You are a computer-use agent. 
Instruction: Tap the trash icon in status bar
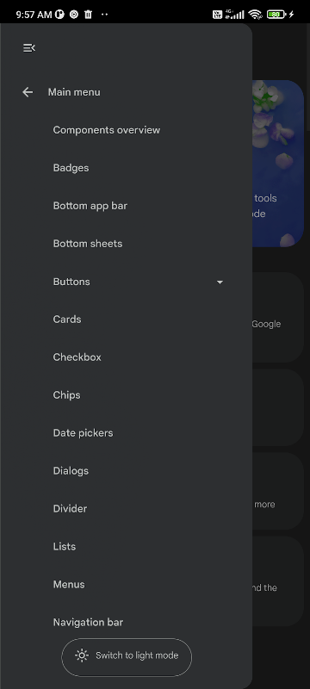(x=88, y=15)
